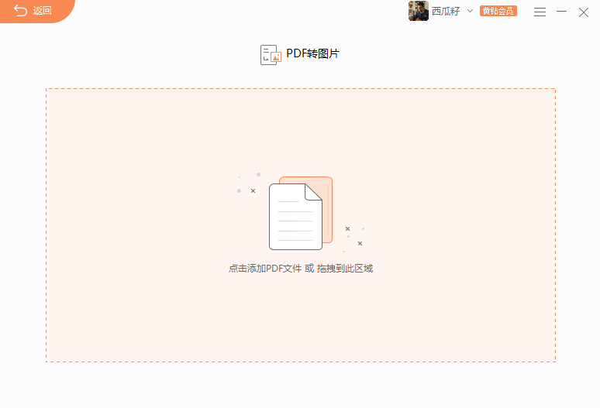
Task: Click the document icon to add PDF
Action: [x=301, y=213]
